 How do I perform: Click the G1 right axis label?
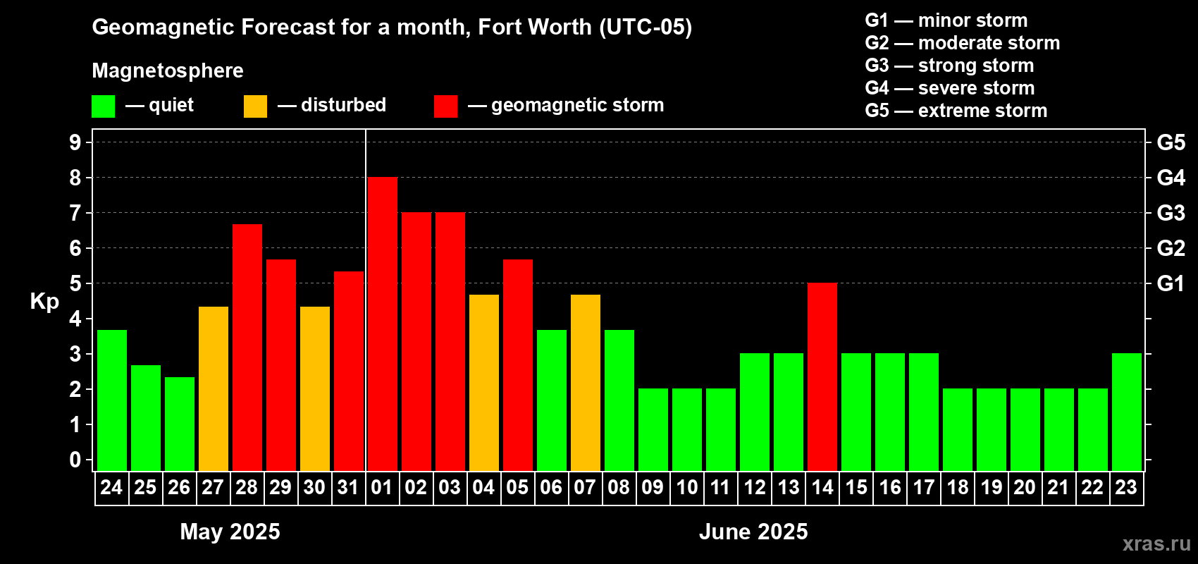click(1171, 283)
